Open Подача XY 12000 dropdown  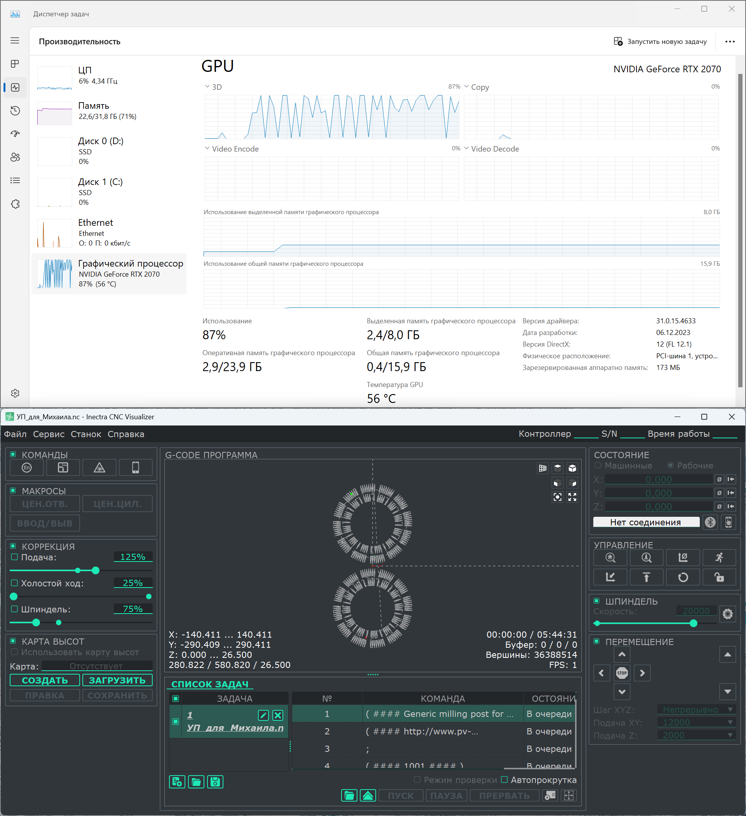click(697, 722)
